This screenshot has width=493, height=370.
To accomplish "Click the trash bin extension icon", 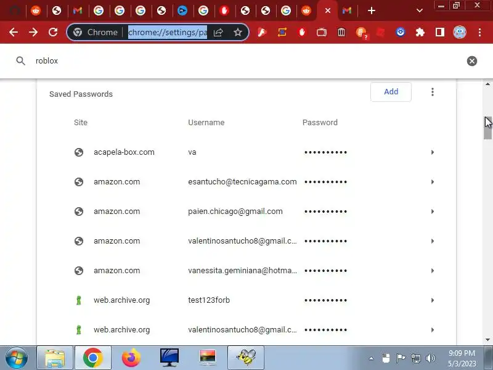I will click(x=341, y=32).
